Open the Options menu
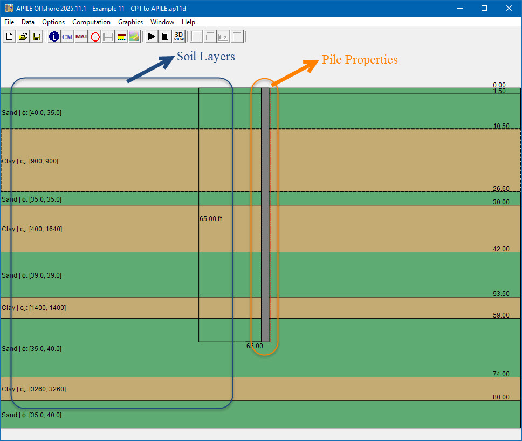522x441 pixels. [x=53, y=22]
